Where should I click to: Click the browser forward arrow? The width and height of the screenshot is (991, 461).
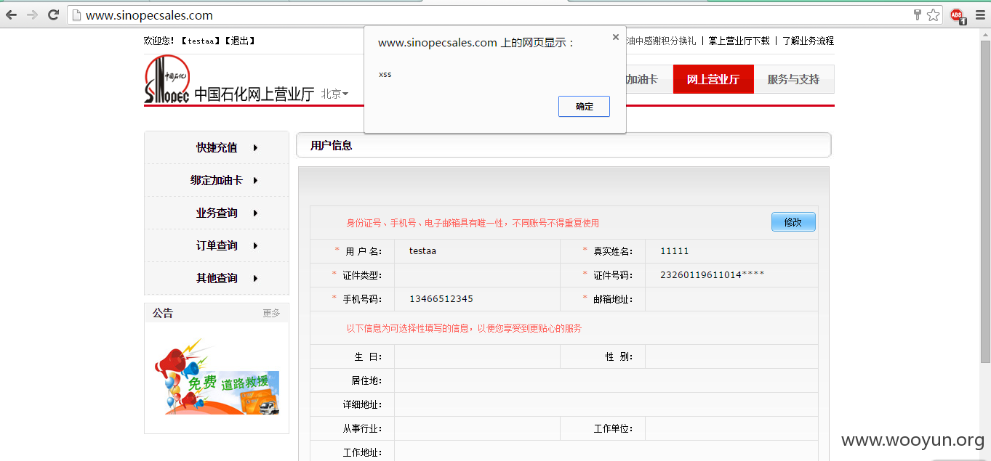click(x=32, y=15)
